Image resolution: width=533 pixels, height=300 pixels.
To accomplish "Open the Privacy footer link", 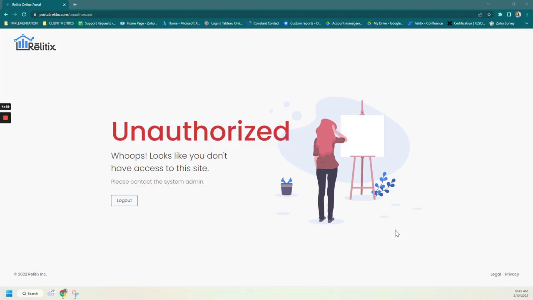I will (x=512, y=274).
